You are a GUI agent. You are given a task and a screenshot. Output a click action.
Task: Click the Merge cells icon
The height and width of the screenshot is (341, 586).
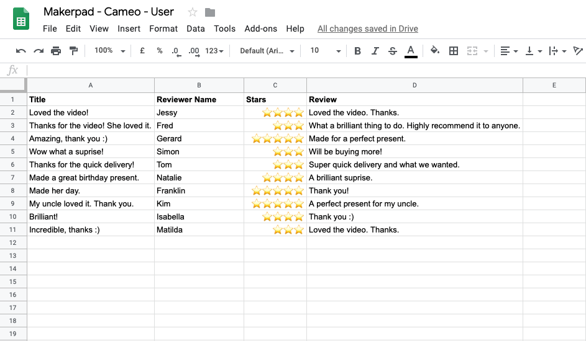[x=472, y=51]
